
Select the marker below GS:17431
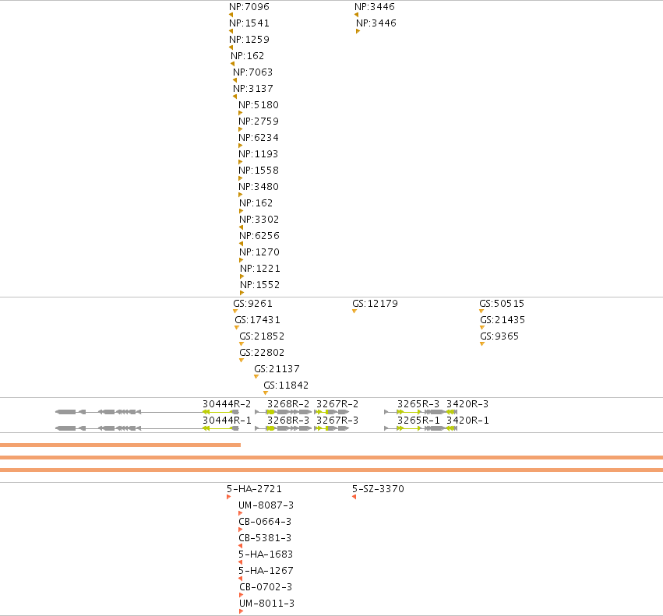pyautogui.click(x=237, y=328)
